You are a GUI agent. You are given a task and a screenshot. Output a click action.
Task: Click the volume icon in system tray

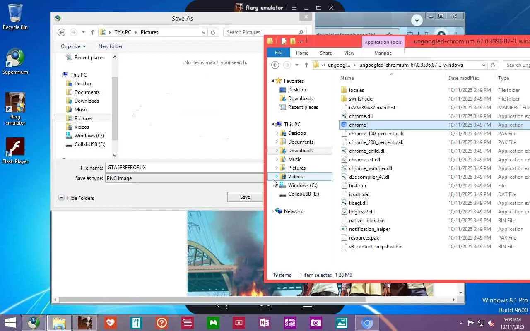491,323
